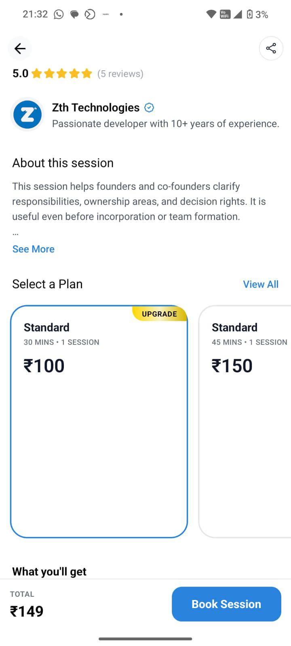Tap the bottom home gesture bar
291x646 pixels.
[x=145, y=639]
